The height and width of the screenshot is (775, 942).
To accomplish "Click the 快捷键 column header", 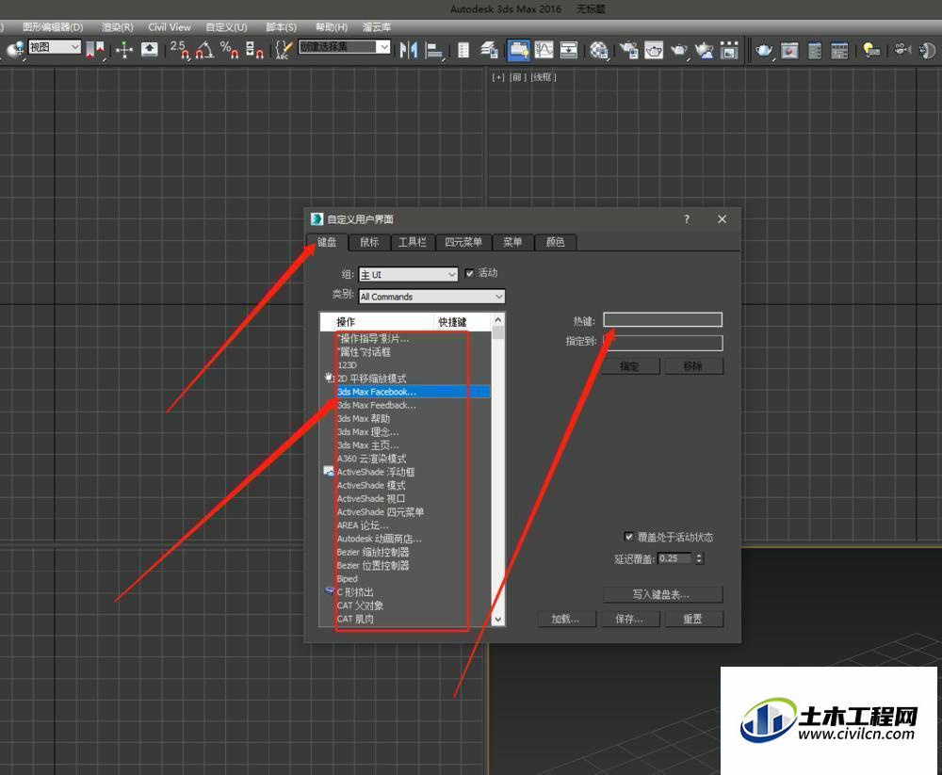I will 462,322.
